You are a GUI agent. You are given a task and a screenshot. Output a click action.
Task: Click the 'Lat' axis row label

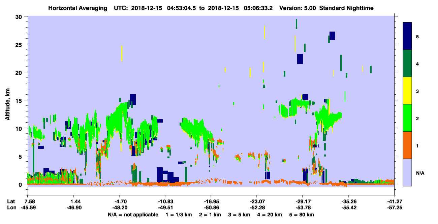tap(11, 201)
